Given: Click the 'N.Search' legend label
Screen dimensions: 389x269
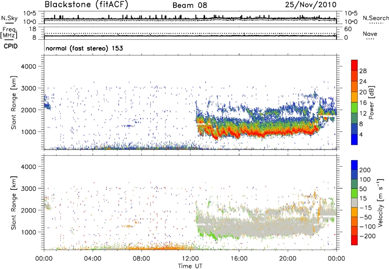Looking at the screenshot, I should pyautogui.click(x=376, y=18).
